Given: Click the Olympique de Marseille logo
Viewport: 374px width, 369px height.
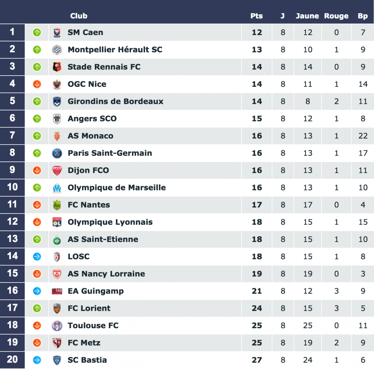Looking at the screenshot, I should coord(57,188).
